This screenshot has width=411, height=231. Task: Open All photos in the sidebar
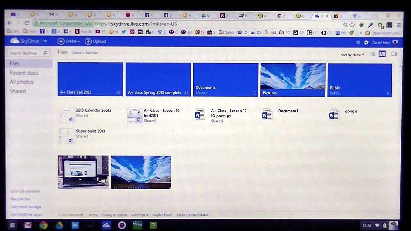[x=22, y=82]
